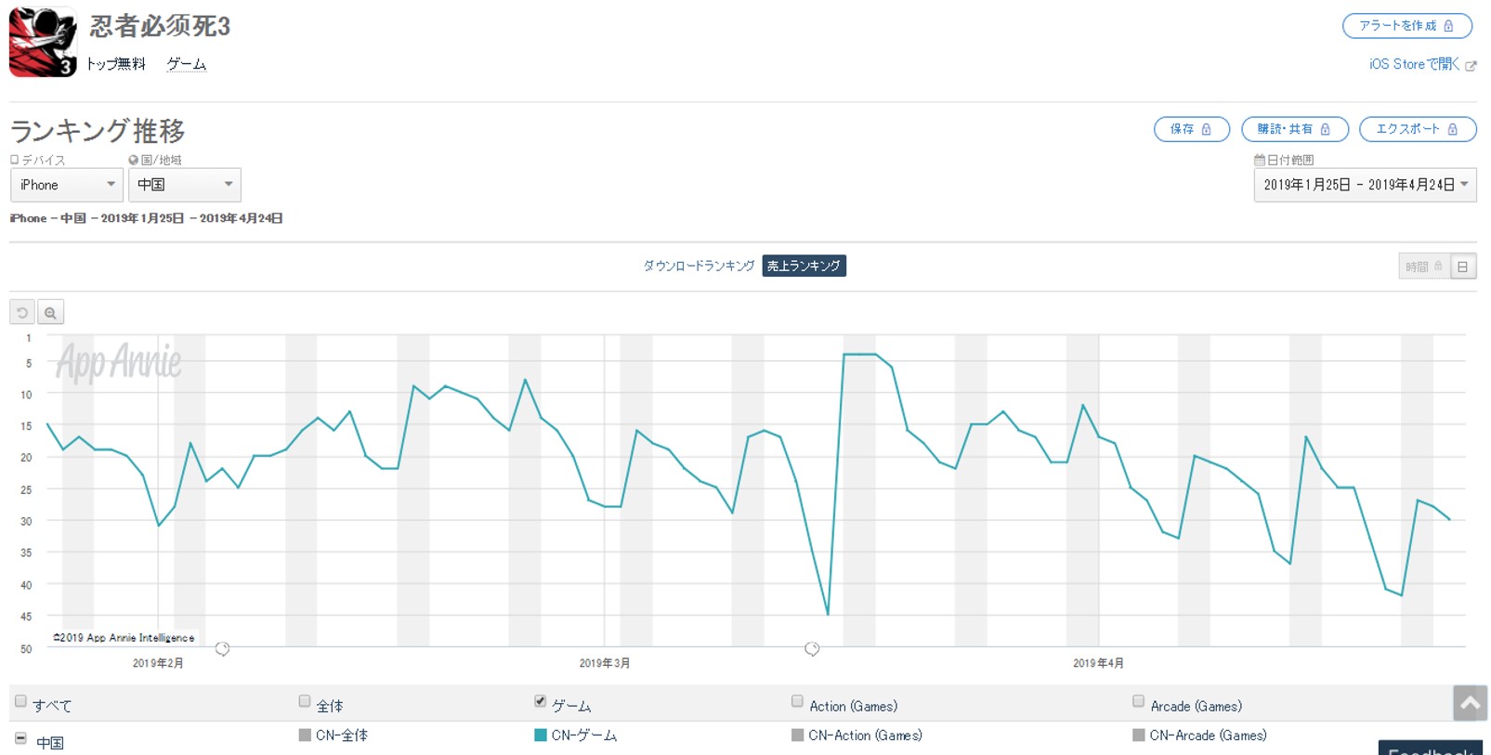
Task: Expand the date range picker
Action: point(1365,185)
